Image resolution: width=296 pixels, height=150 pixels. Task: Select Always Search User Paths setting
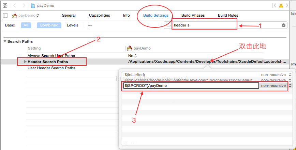51,56
